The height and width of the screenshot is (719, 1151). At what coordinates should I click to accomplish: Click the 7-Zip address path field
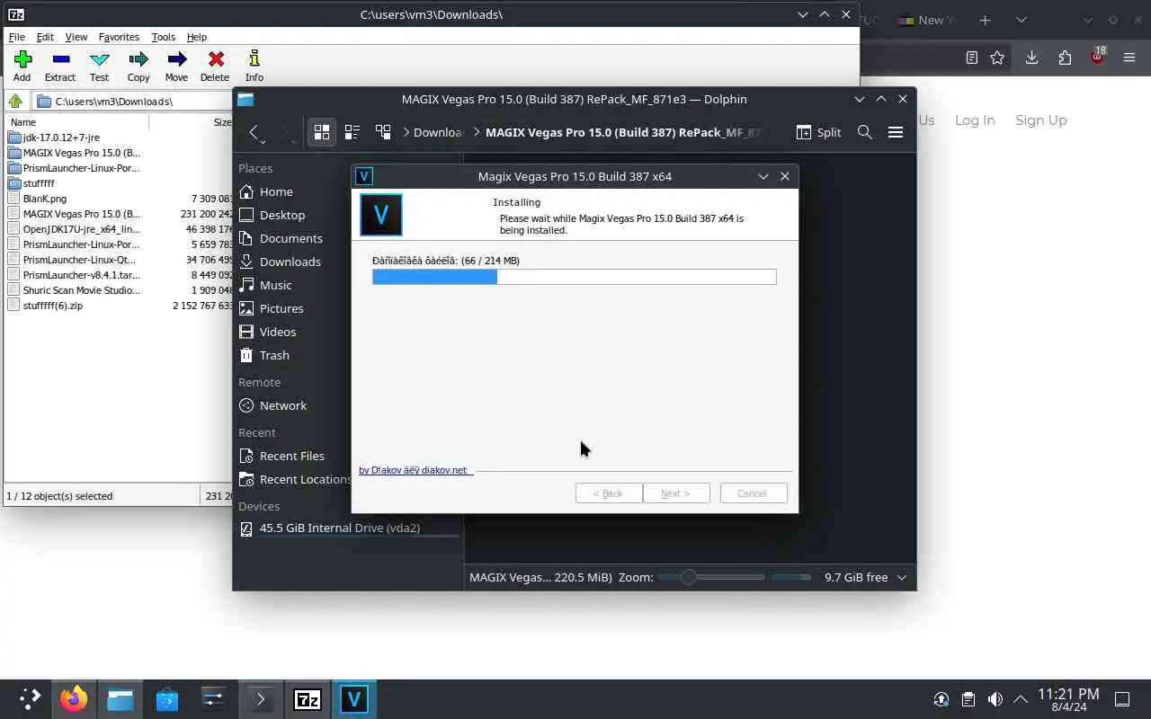[133, 101]
